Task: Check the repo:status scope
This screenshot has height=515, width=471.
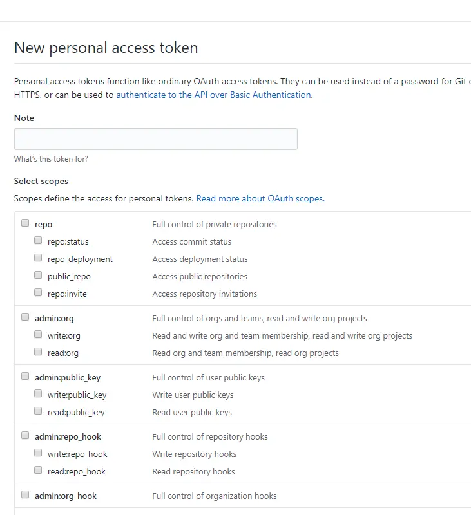Action: click(x=38, y=239)
